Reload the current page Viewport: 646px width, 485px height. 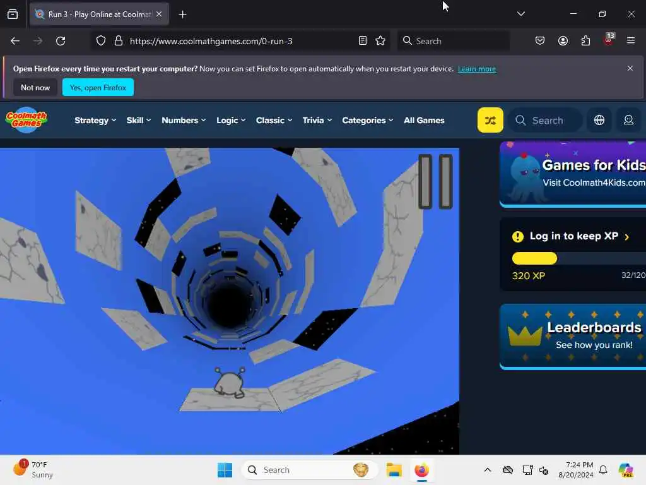(61, 41)
